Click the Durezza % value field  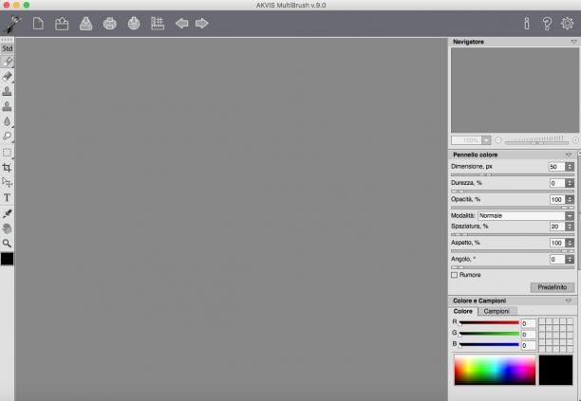point(556,183)
